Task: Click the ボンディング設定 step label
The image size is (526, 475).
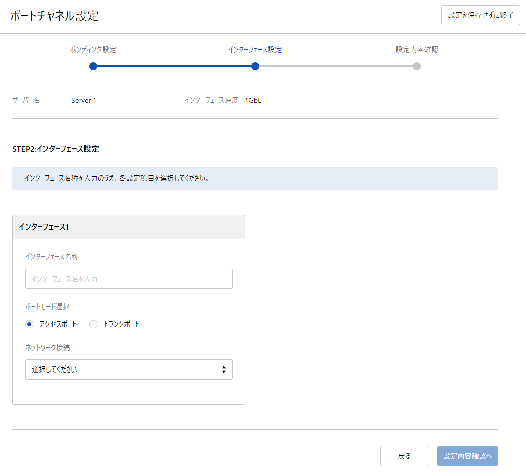Action: click(x=93, y=49)
